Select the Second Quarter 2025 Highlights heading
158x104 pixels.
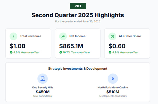point(78,15)
